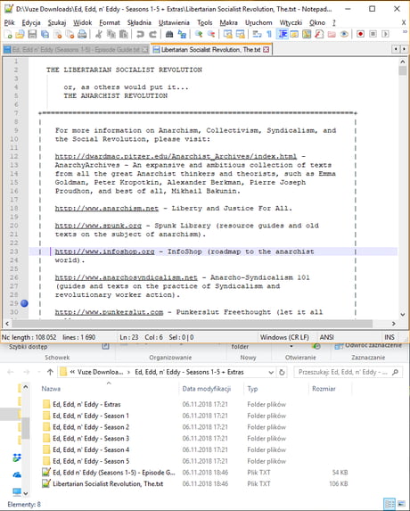Click the Copy toolbar icon
Image resolution: width=410 pixels, height=511 pixels.
coord(111,34)
